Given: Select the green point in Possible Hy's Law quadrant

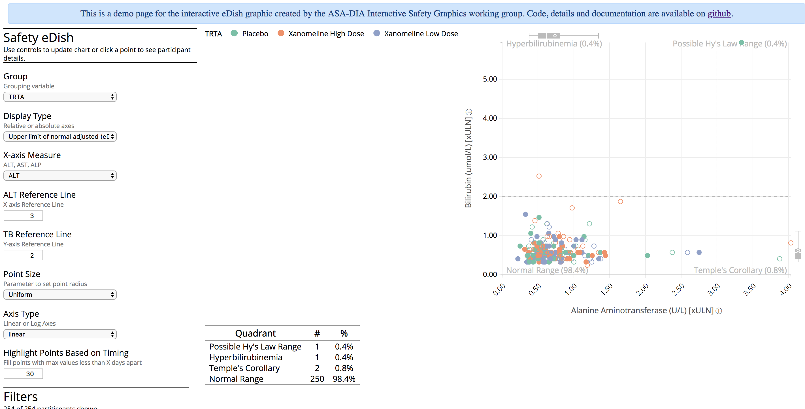Looking at the screenshot, I should point(741,42).
